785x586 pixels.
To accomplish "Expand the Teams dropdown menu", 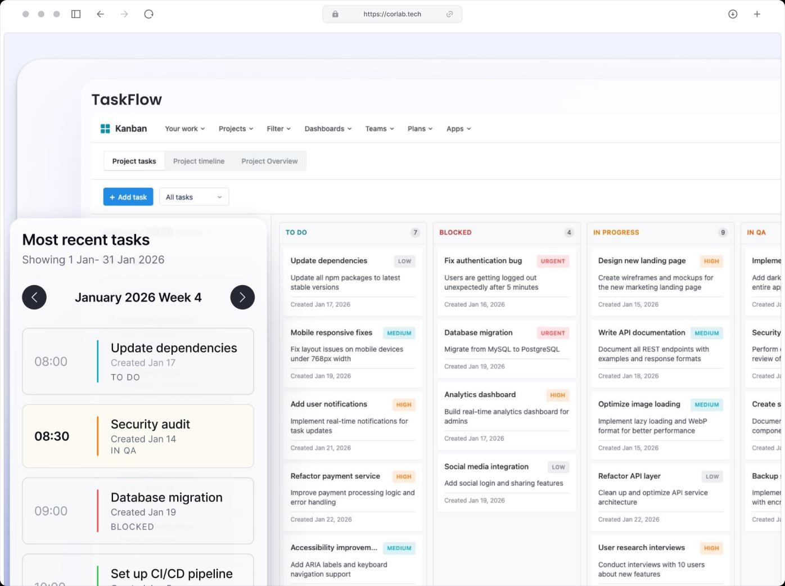I will coord(380,129).
